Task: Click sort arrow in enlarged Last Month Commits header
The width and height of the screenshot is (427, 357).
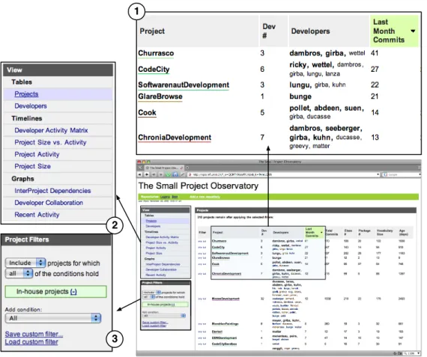Action: 413,31
